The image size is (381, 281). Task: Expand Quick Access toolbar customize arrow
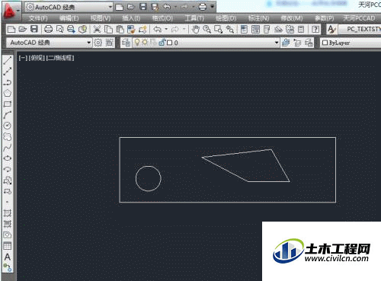[x=213, y=7]
